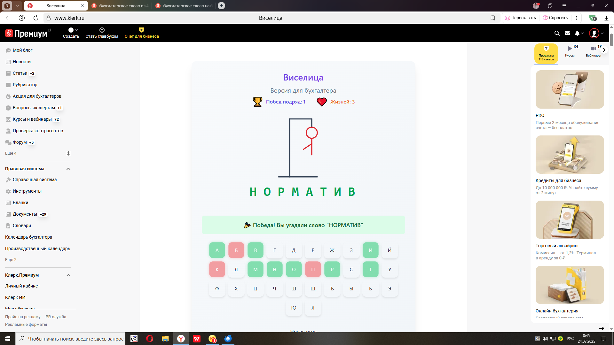Open Производственный календарь link
This screenshot has width=614, height=345.
[x=37, y=249]
